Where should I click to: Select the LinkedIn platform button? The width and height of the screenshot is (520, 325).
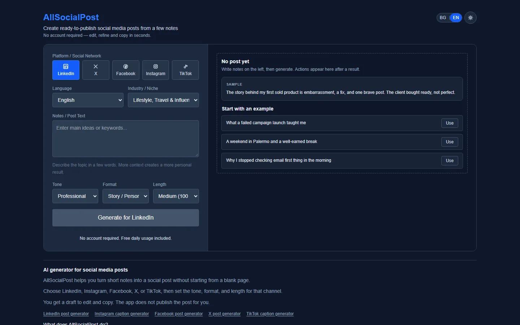(x=66, y=70)
